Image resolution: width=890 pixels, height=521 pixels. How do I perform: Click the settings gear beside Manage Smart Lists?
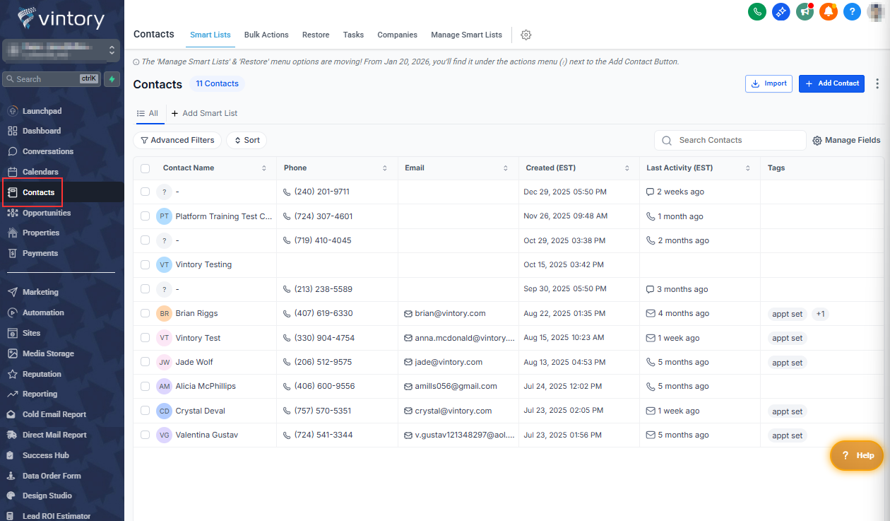pos(526,35)
